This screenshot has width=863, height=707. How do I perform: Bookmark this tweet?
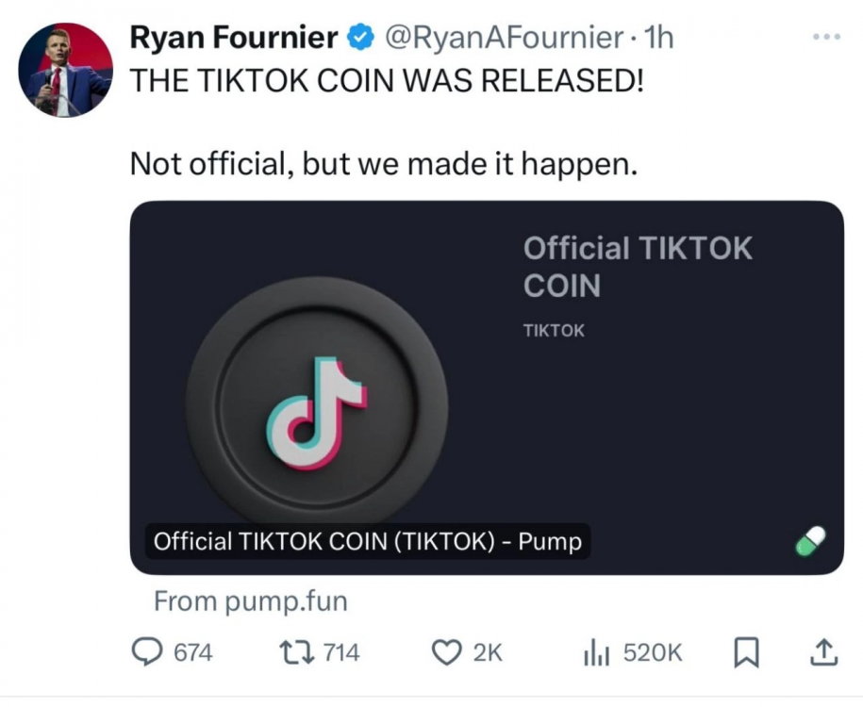pyautogui.click(x=744, y=651)
